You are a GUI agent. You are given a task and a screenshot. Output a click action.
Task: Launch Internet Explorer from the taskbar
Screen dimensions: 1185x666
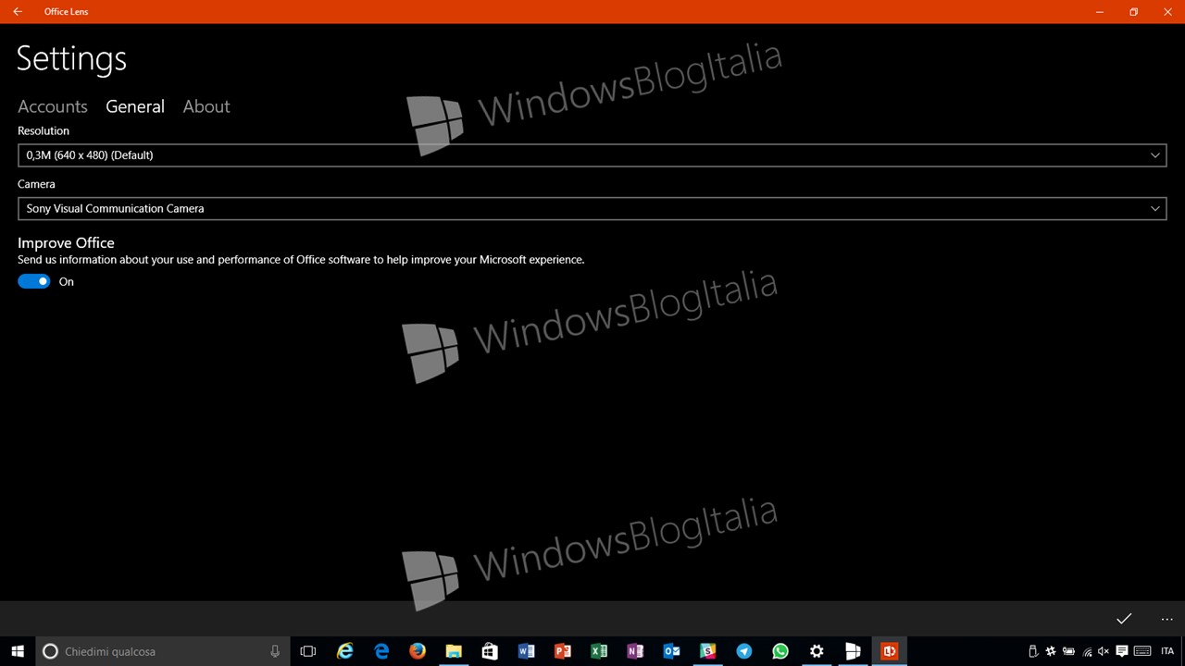coord(344,651)
